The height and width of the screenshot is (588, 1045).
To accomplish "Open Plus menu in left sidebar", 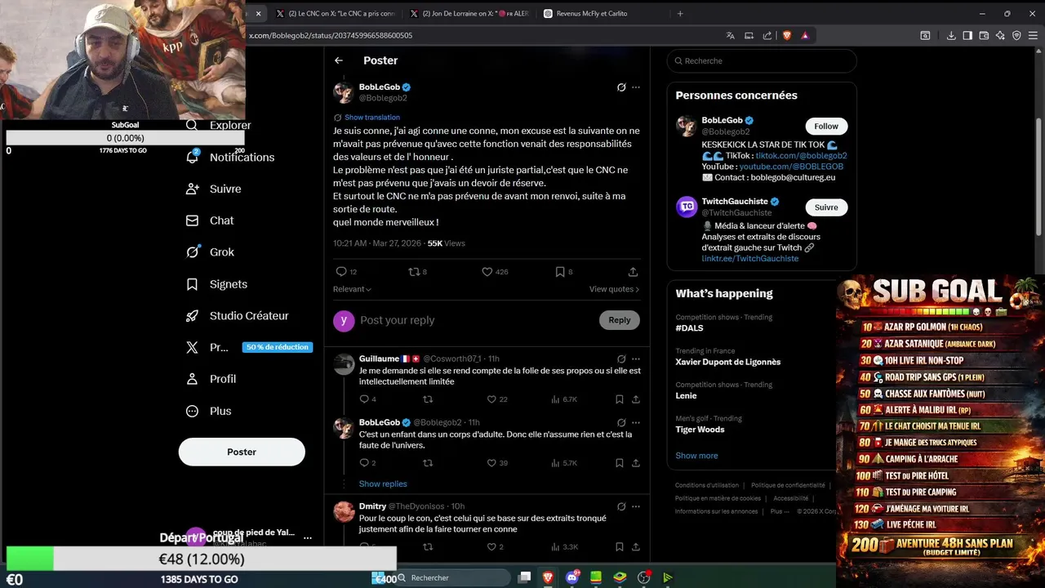I will click(208, 411).
